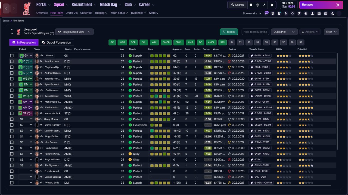Click the Liverpool club crest in header
This screenshot has height=195, width=348.
(x=27, y=8)
